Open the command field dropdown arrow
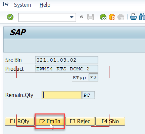The width and height of the screenshot is (145, 134). pos(71,17)
